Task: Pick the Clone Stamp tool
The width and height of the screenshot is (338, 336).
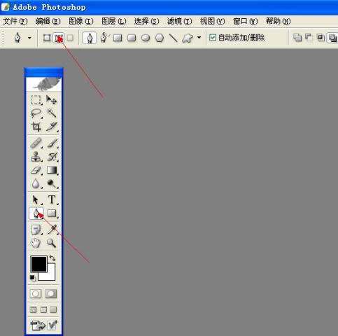Action: (x=36, y=157)
